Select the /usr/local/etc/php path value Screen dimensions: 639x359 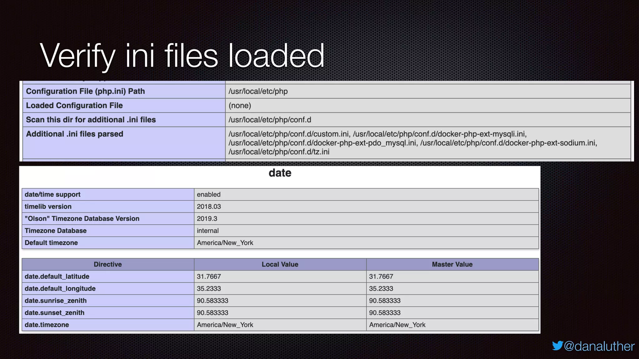[x=258, y=91]
